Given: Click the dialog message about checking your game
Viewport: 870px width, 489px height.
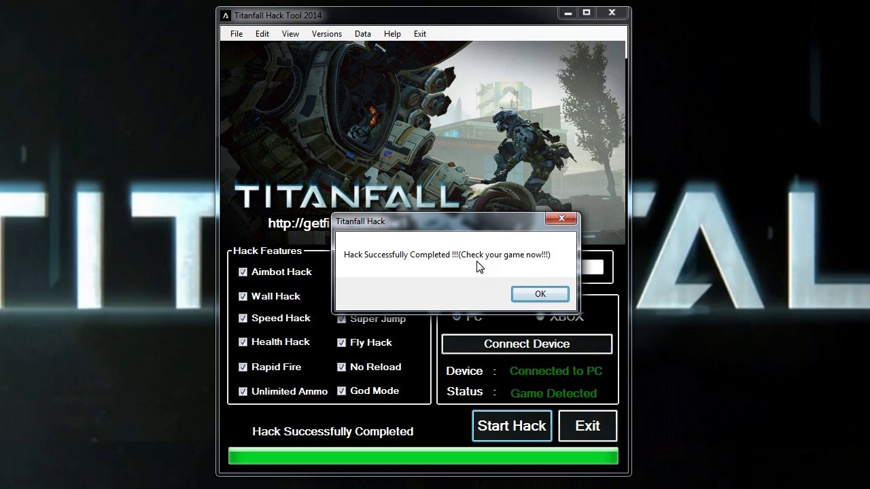Looking at the screenshot, I should pos(447,255).
